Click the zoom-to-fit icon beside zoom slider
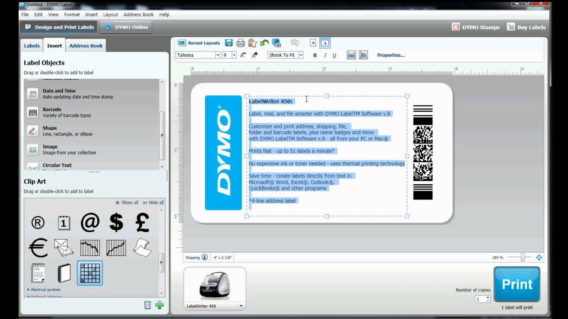The image size is (568, 319). [539, 257]
